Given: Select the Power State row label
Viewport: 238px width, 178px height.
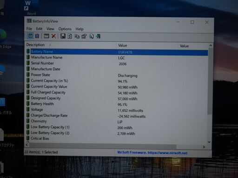Looking at the screenshot, I should (x=40, y=75).
